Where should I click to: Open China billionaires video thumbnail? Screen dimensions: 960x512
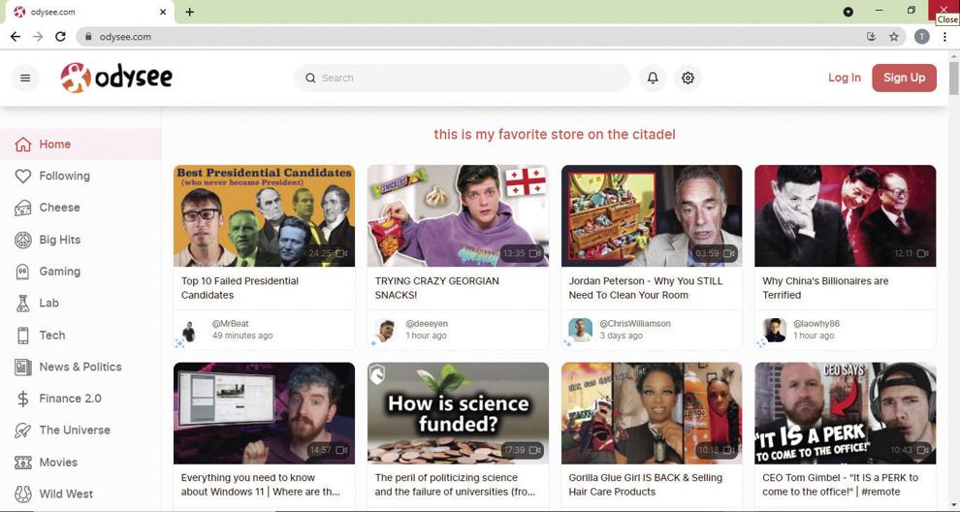pos(845,215)
